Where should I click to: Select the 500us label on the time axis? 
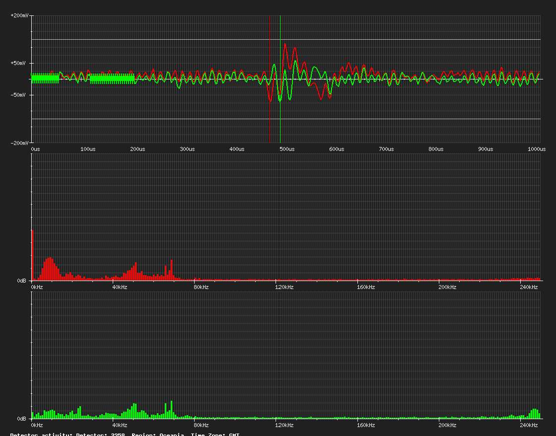point(287,149)
